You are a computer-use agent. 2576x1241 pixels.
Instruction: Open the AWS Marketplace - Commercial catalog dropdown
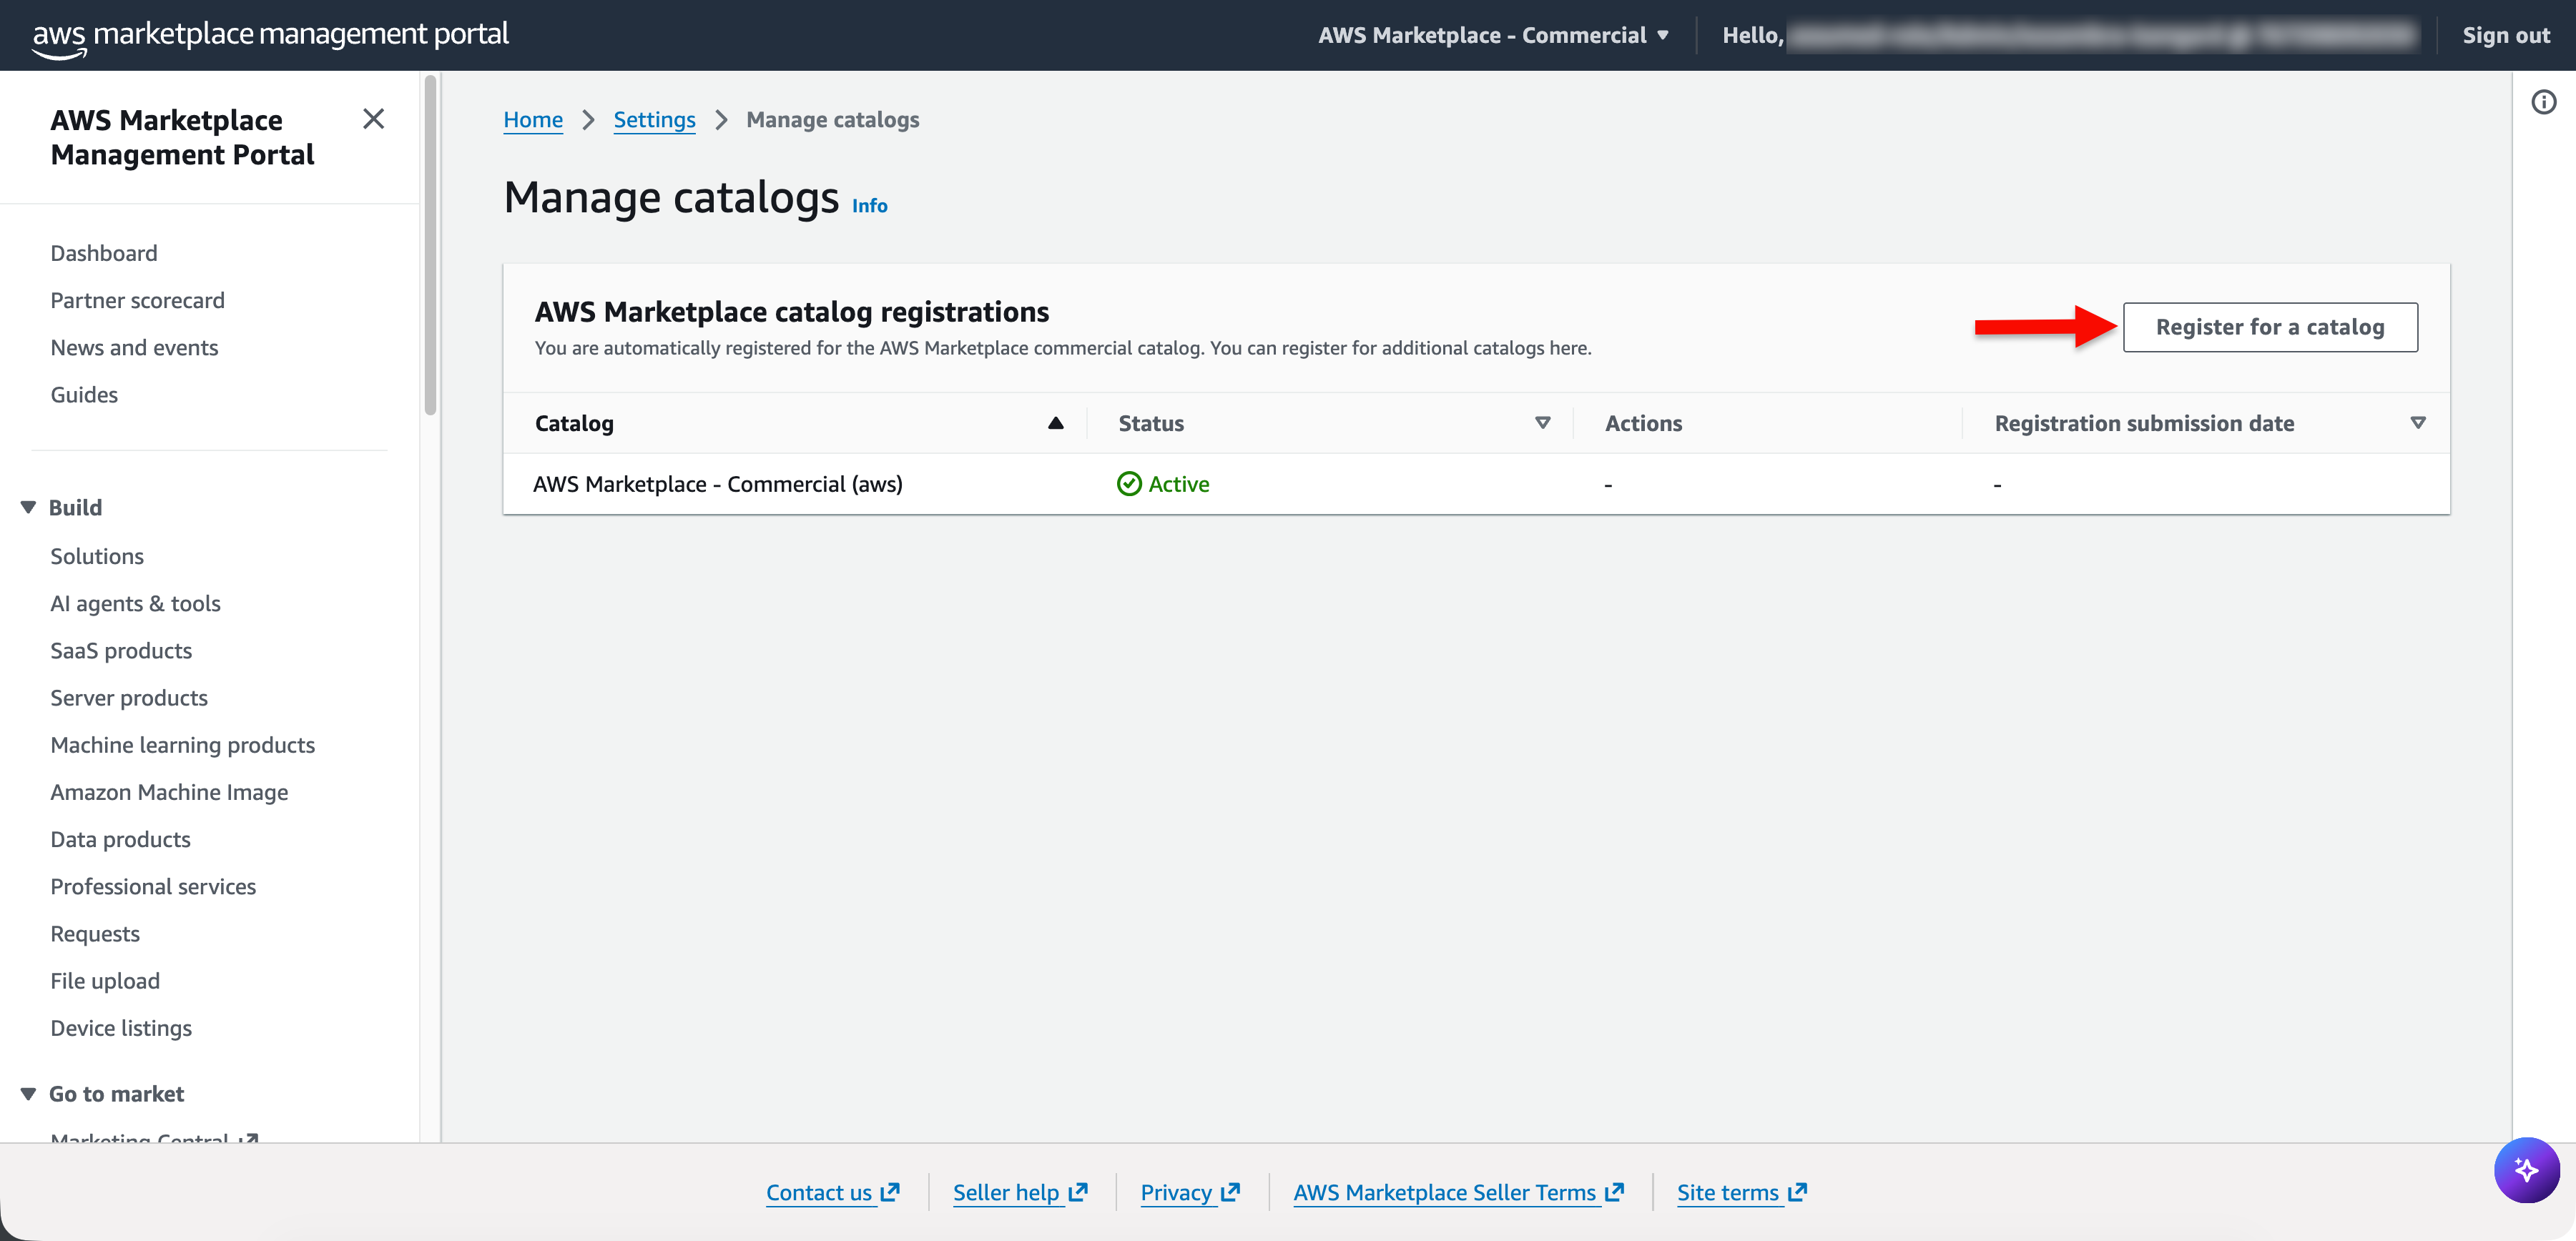[x=1493, y=35]
